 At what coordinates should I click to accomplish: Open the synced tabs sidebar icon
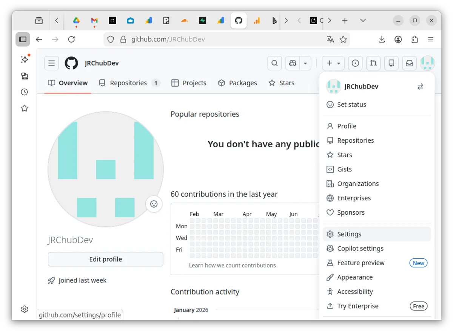point(25,76)
